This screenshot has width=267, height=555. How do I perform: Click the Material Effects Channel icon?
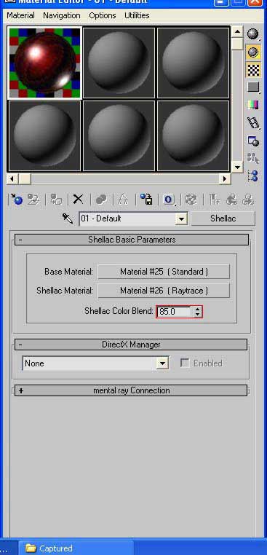click(x=169, y=200)
